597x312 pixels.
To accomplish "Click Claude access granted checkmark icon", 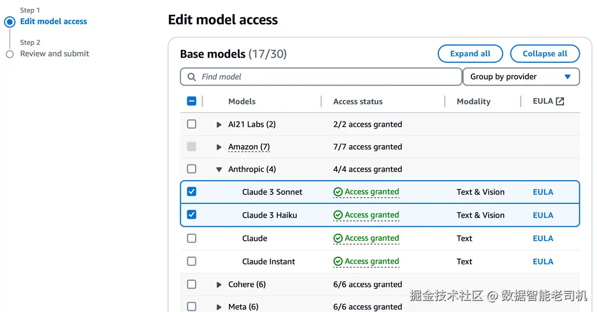I will pos(338,238).
